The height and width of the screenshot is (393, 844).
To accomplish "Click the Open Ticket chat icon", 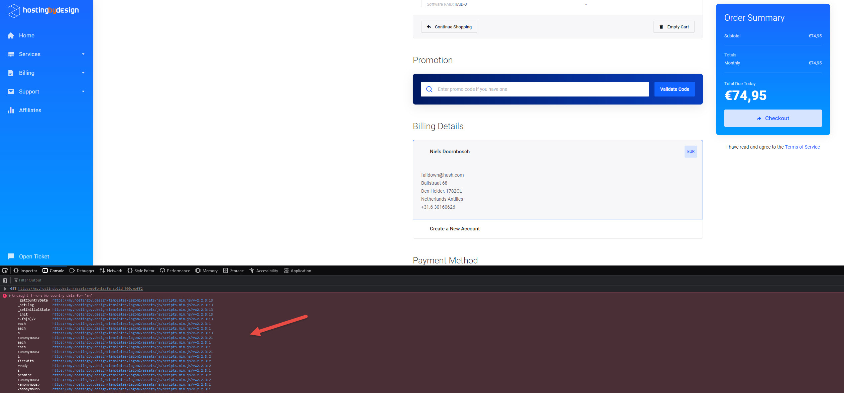I will pyautogui.click(x=11, y=256).
